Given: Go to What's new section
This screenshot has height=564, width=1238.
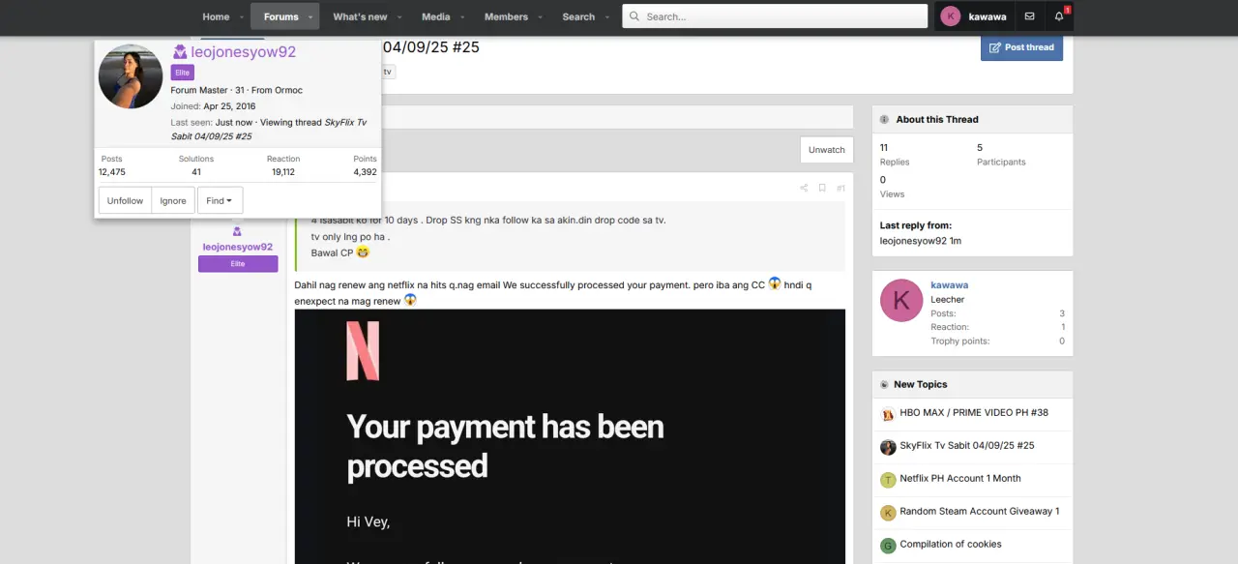Looking at the screenshot, I should tap(360, 16).
